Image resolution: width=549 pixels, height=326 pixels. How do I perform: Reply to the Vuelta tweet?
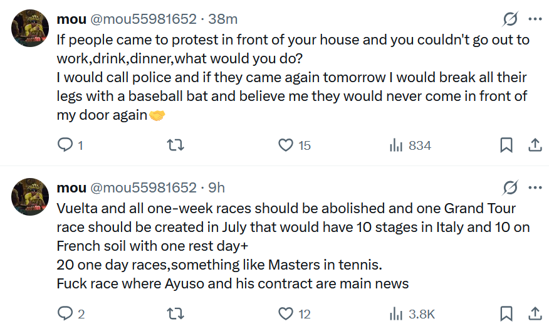[x=65, y=313]
